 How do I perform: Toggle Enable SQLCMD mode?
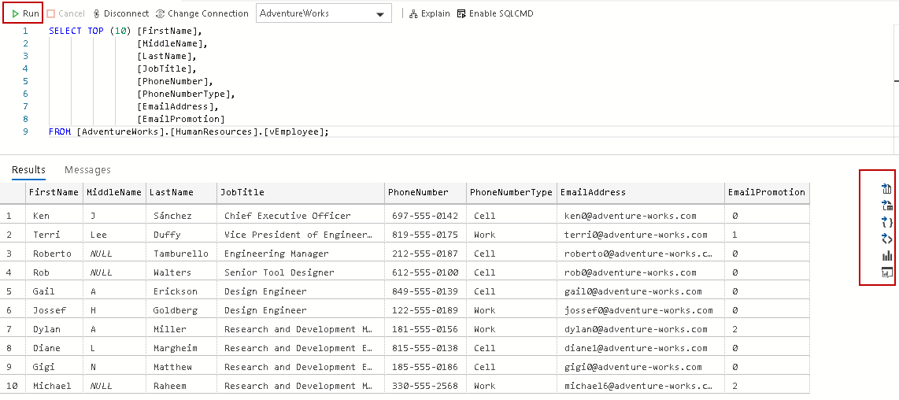click(495, 13)
